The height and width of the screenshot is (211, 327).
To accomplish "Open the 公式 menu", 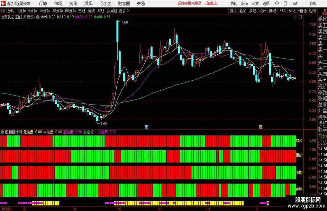I will pos(255,3).
